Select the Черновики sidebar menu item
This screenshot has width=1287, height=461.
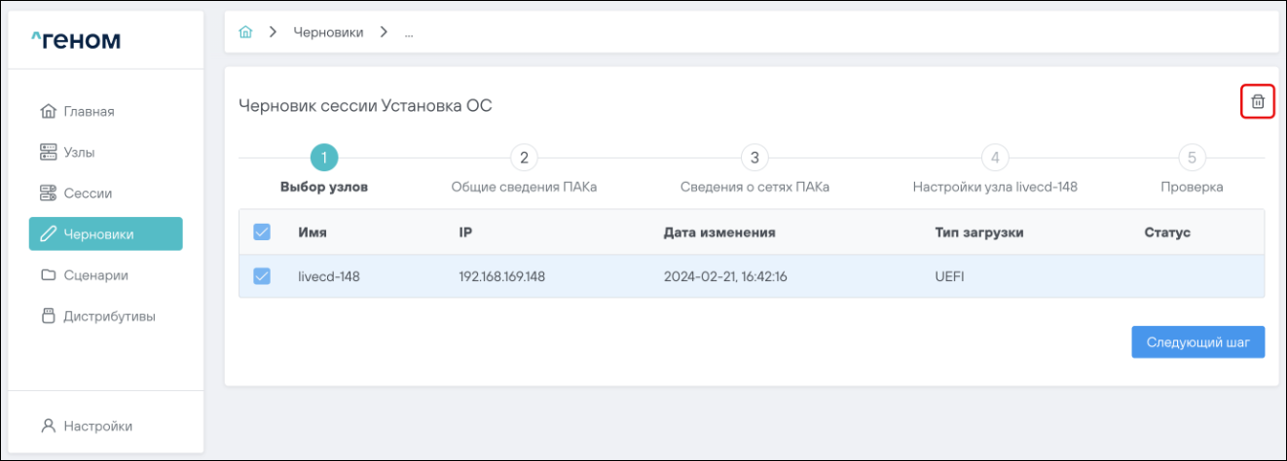105,234
